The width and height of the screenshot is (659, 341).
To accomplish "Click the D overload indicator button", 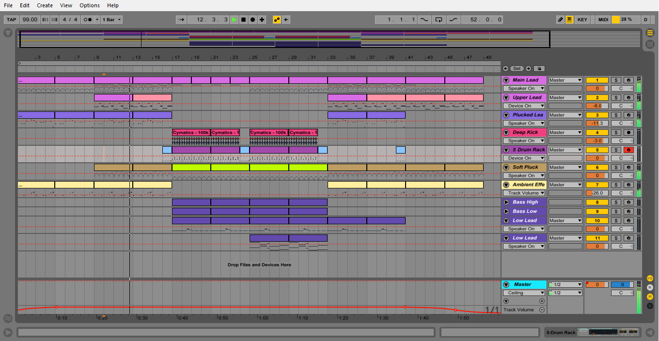I will click(645, 19).
